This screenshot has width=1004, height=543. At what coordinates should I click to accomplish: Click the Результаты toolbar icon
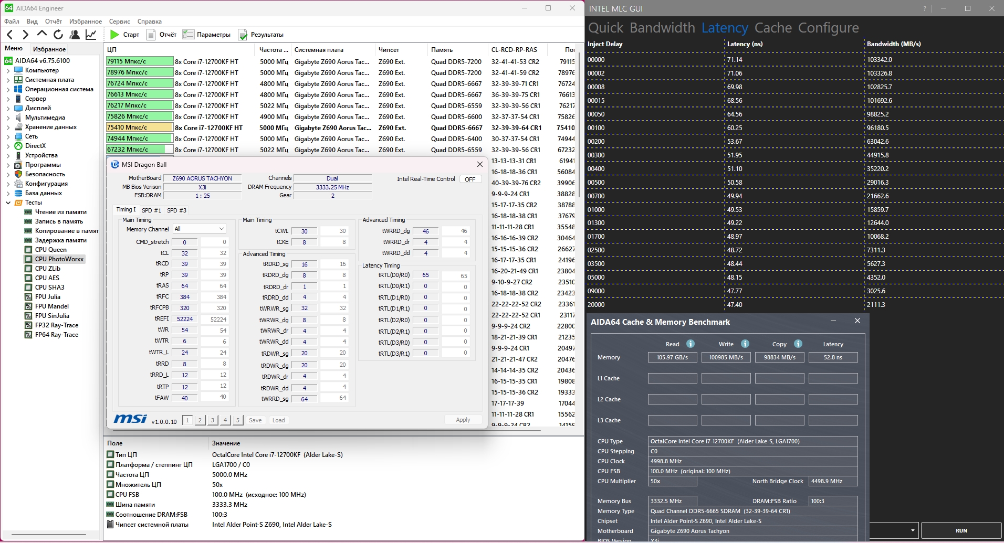coord(243,35)
